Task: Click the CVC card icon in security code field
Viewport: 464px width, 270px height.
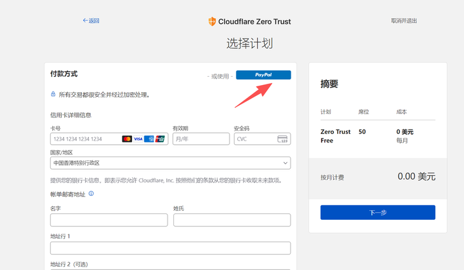Action: click(x=282, y=139)
